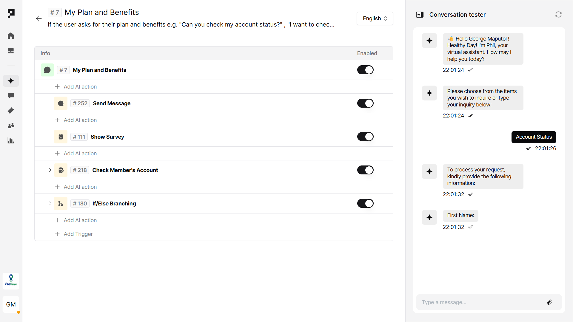Open the English language dropdown

tap(375, 18)
